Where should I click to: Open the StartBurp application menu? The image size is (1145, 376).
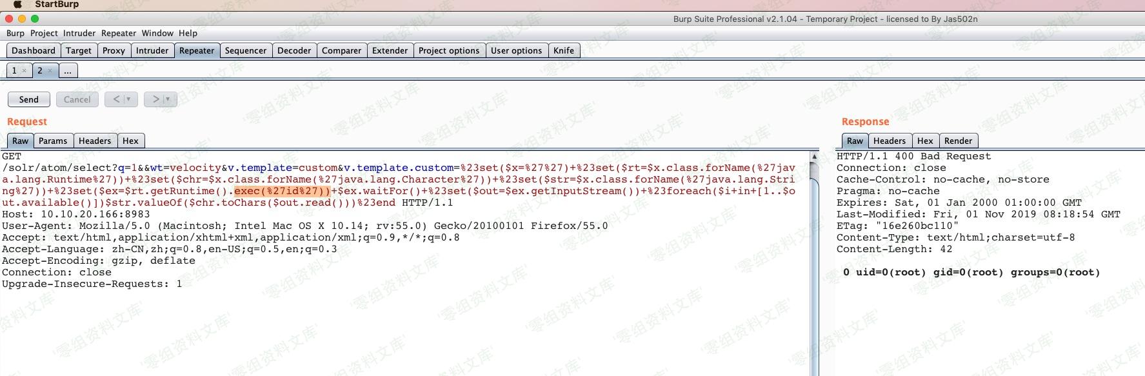(x=57, y=5)
